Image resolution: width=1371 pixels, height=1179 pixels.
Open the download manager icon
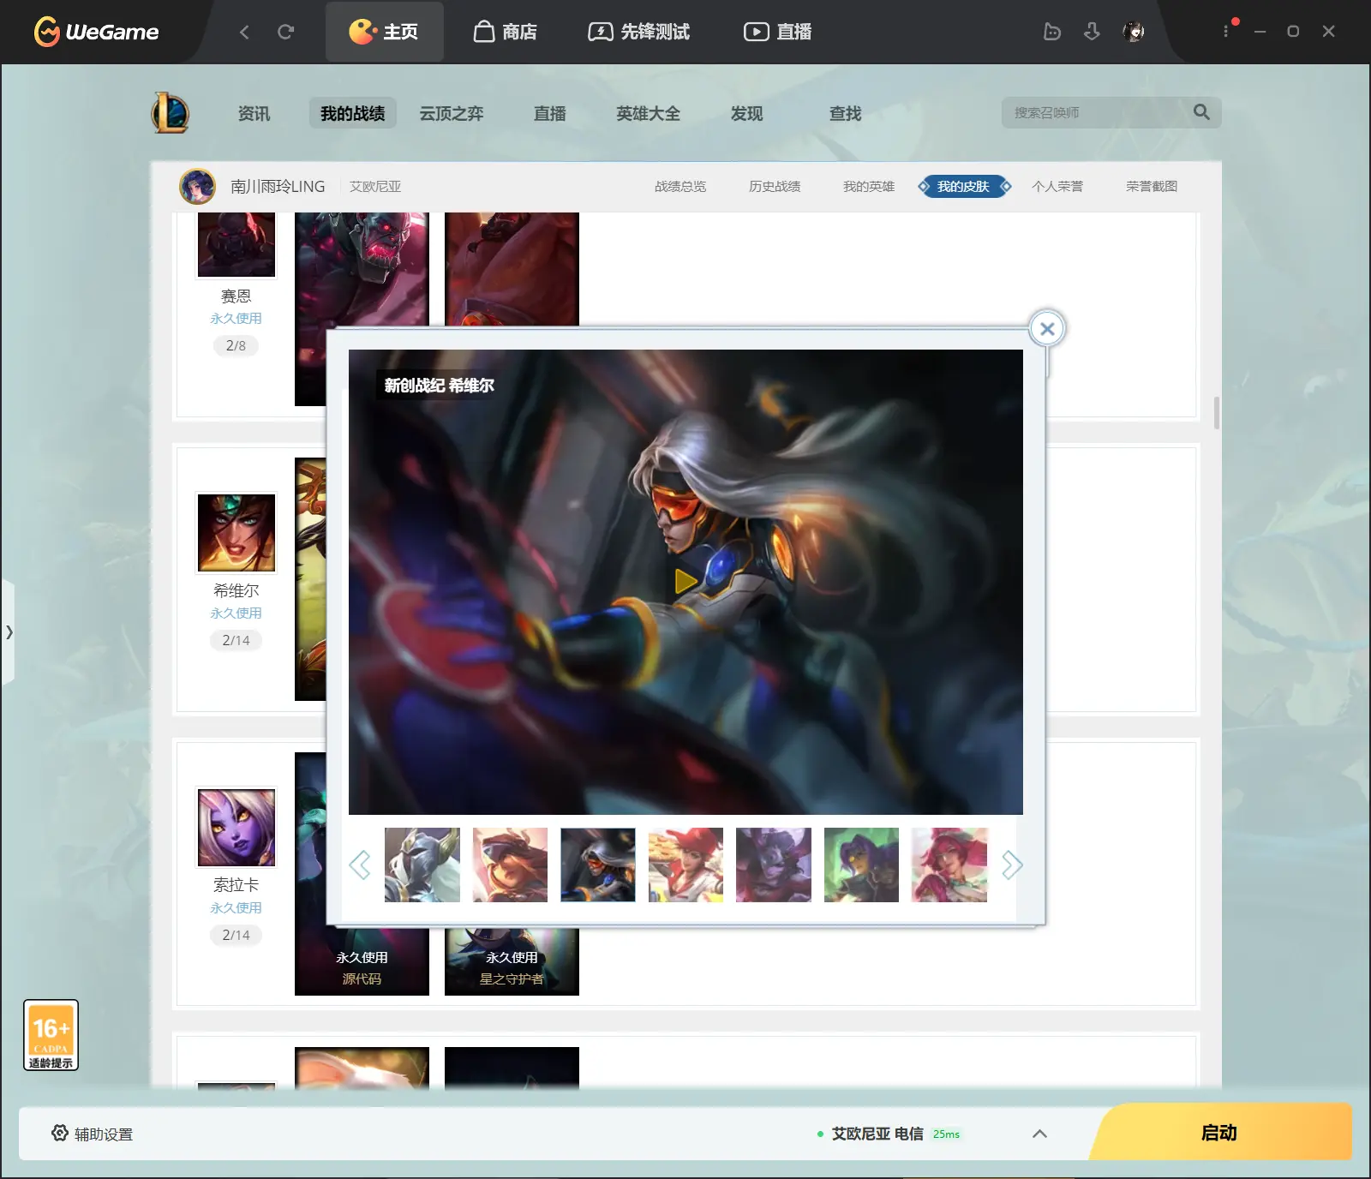[x=1092, y=32]
